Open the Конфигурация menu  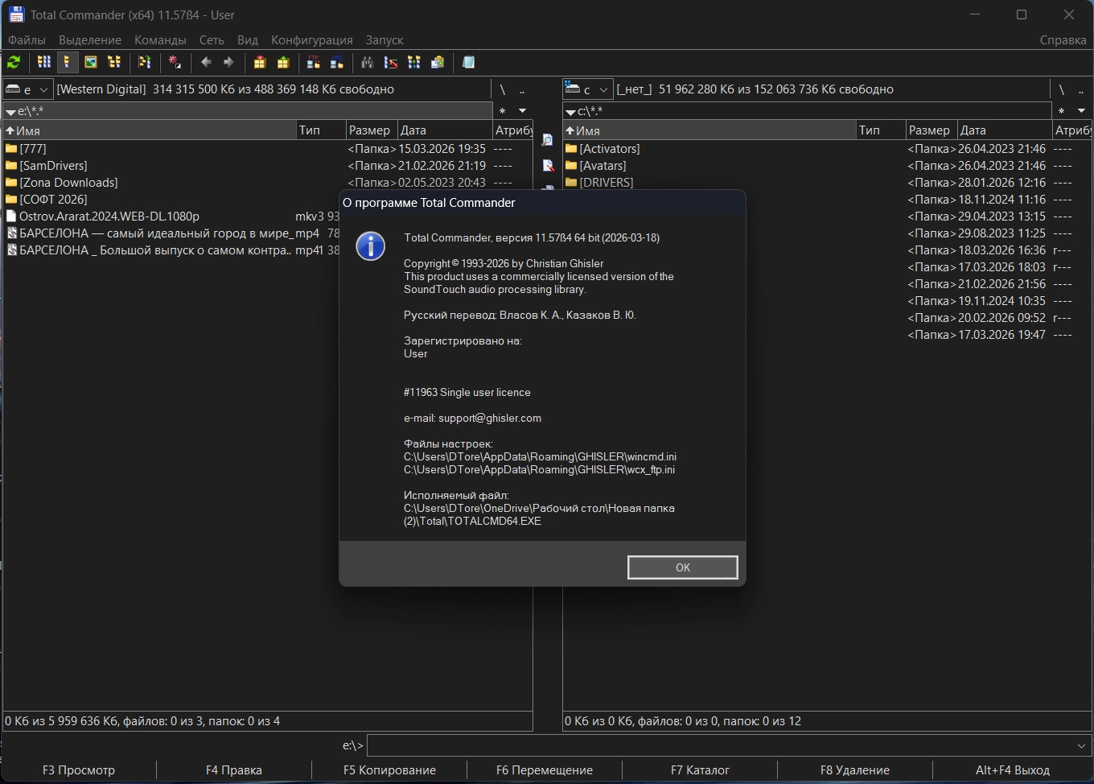pyautogui.click(x=311, y=40)
